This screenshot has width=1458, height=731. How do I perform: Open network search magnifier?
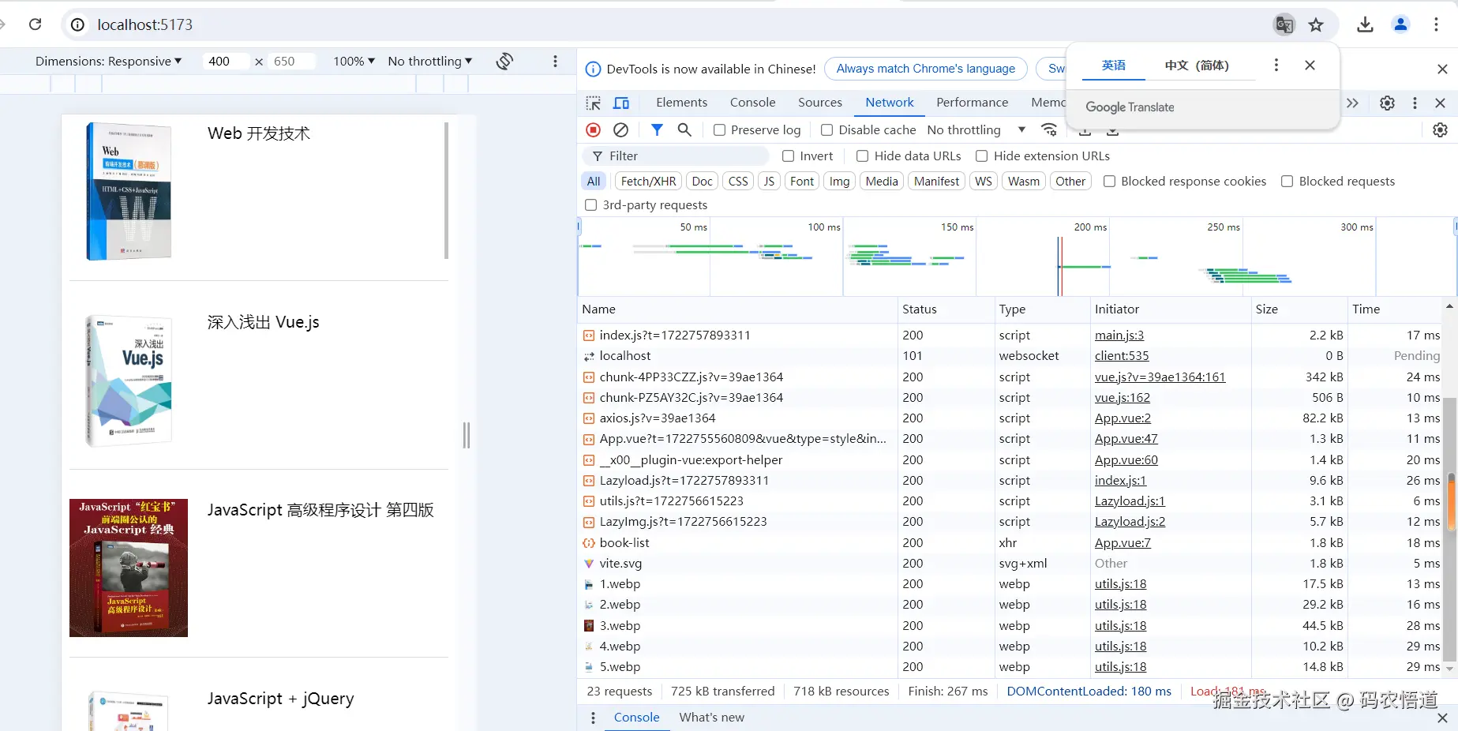[x=684, y=129]
